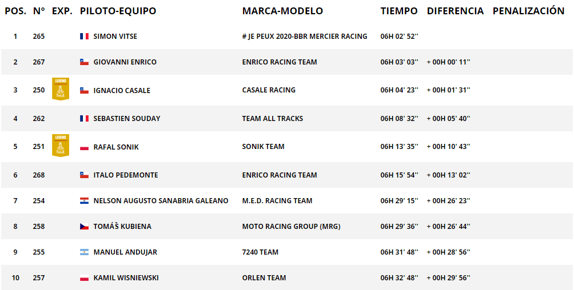This screenshot has width=574, height=290.
Task: Select the TIEMPO column header
Action: coord(399,11)
